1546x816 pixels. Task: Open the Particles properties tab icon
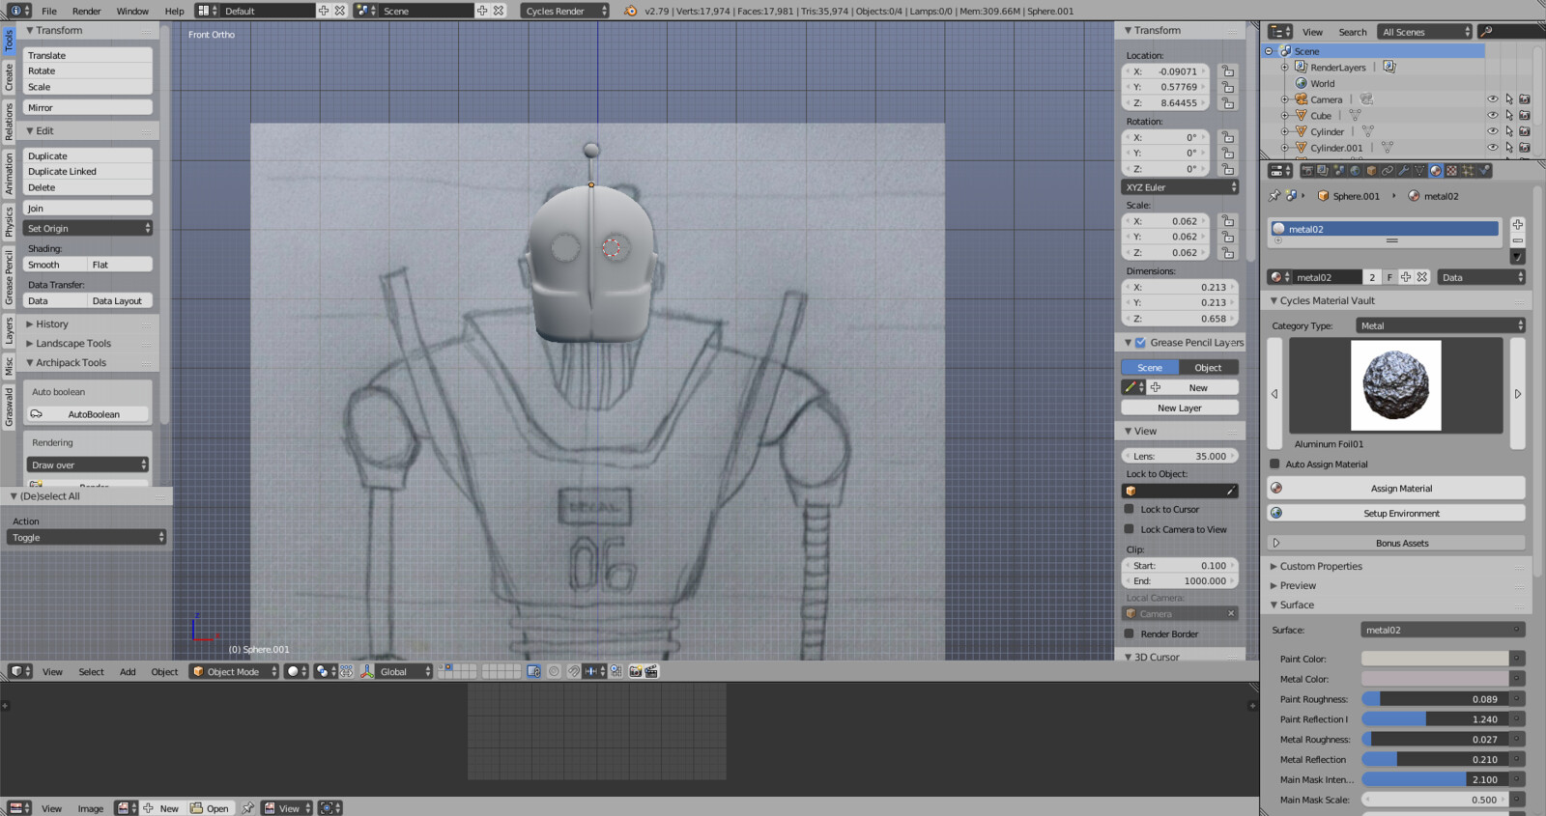point(1468,171)
